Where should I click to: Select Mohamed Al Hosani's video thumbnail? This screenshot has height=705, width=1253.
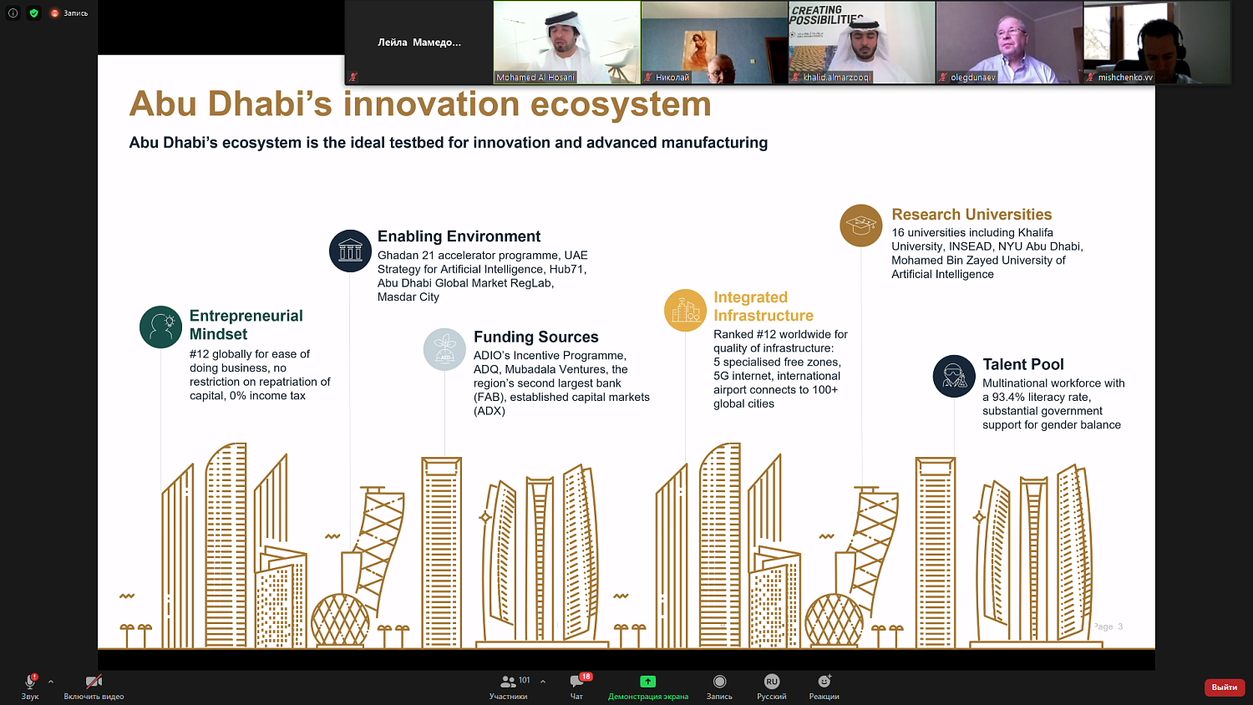[567, 42]
